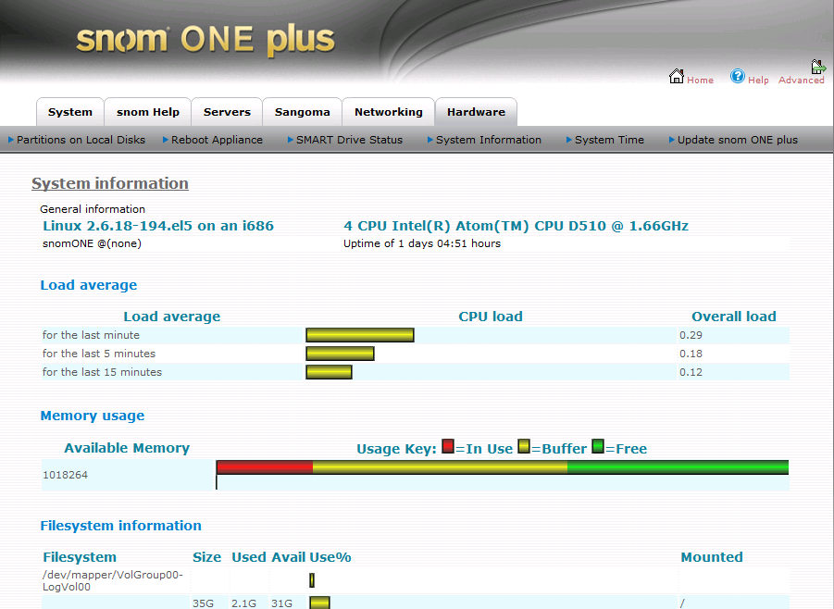
Task: Switch to the Sangoma tab
Action: 302,112
